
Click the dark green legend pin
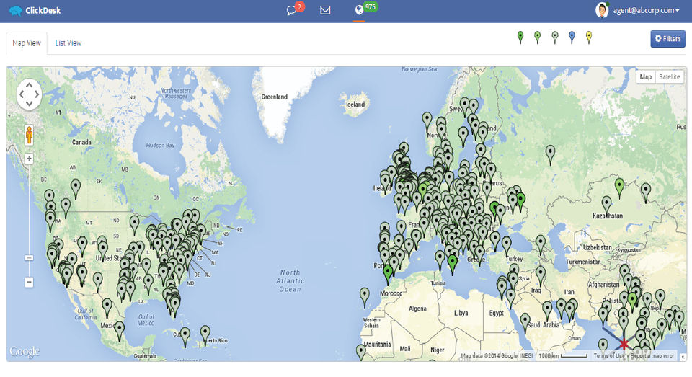tap(520, 37)
